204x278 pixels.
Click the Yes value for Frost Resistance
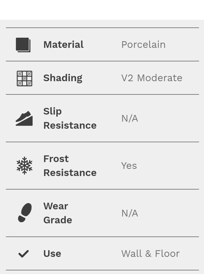(129, 166)
